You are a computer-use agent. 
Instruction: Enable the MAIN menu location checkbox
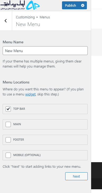point(8,124)
